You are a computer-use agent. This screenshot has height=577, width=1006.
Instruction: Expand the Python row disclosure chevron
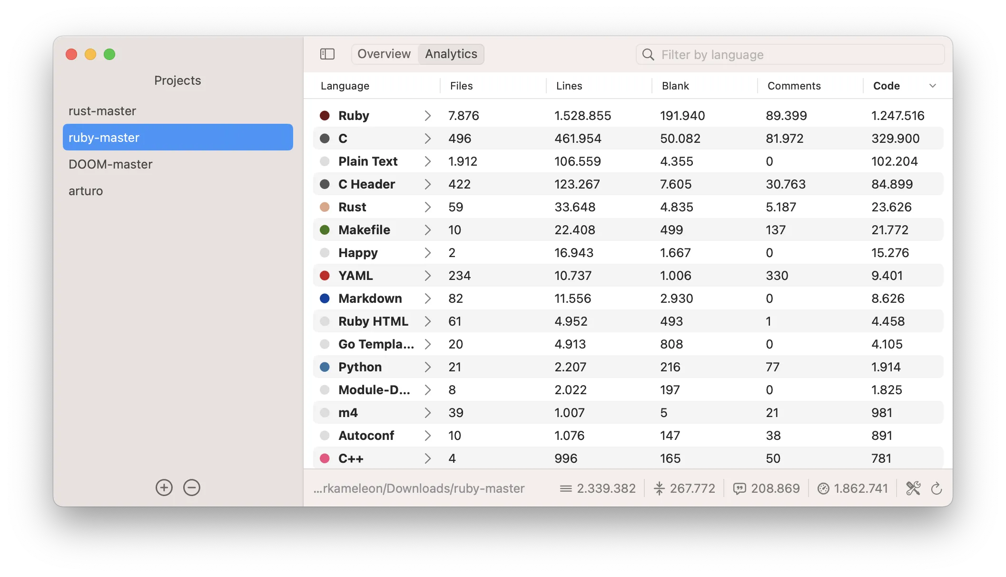(427, 367)
